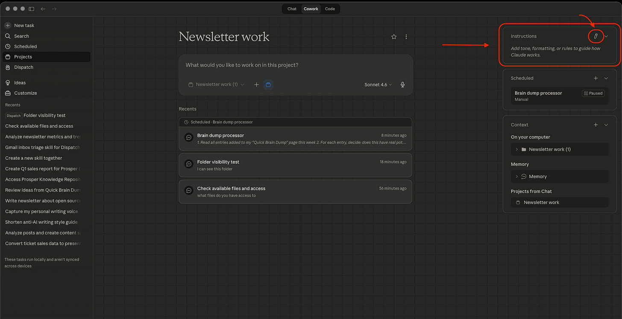Click the plus attach icon in prompt box
The width and height of the screenshot is (622, 319).
point(257,85)
